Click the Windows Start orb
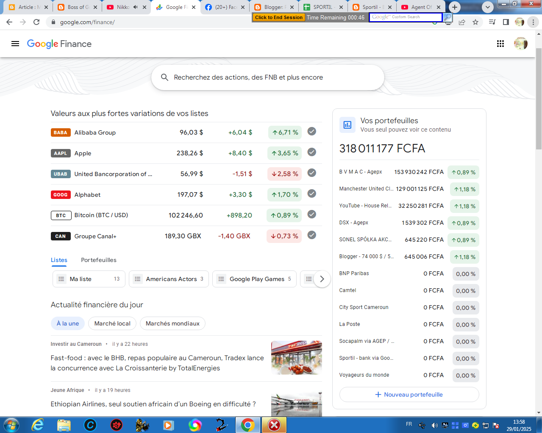 11,425
